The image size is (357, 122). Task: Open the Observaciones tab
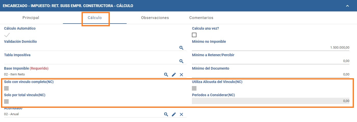tap(155, 18)
